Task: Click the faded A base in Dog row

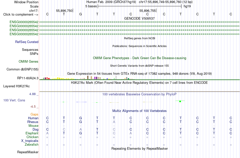Action: tap(81, 129)
